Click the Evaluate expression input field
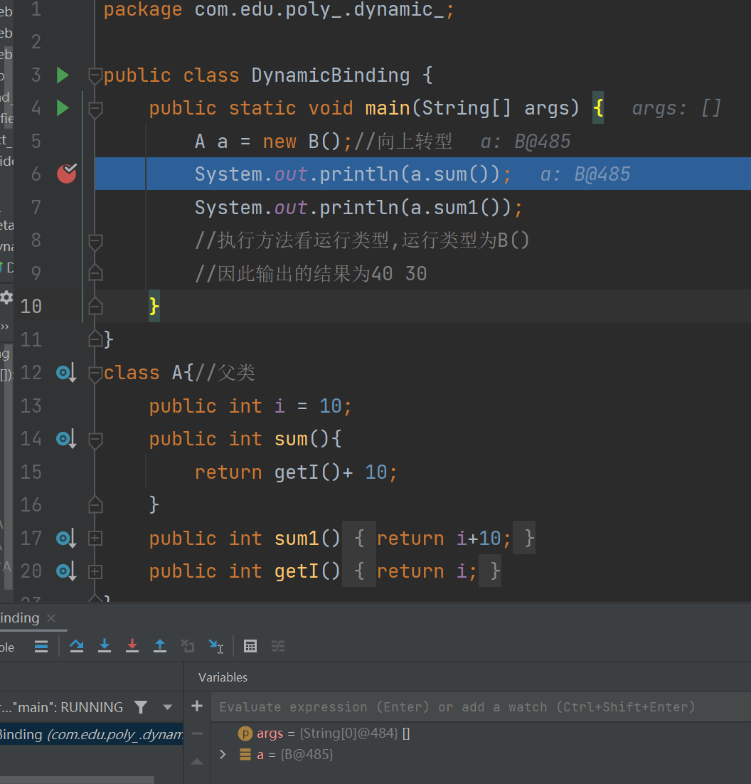Viewport: 751px width, 784px height. 480,707
